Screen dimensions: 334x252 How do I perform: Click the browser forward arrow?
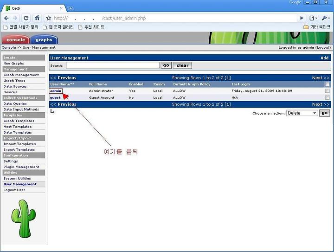(x=15, y=18)
